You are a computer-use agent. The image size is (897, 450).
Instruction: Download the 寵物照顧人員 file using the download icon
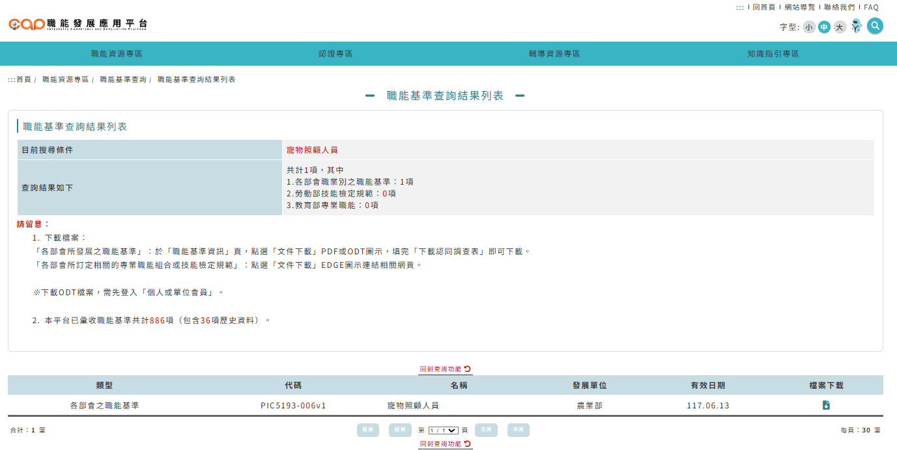pyautogui.click(x=826, y=404)
